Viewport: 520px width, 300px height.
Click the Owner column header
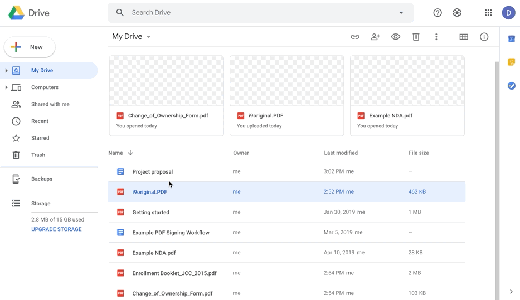tap(241, 153)
